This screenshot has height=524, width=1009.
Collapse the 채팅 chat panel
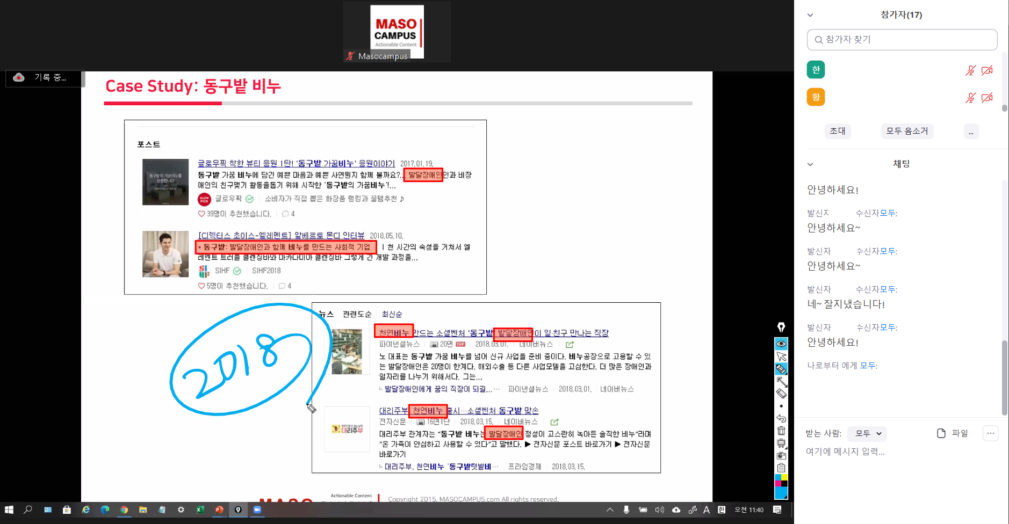(x=810, y=164)
